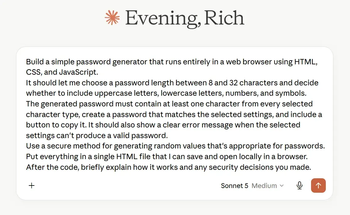This screenshot has width=350, height=215.
Task: Click the word HTML, in the first line
Action: (306, 62)
